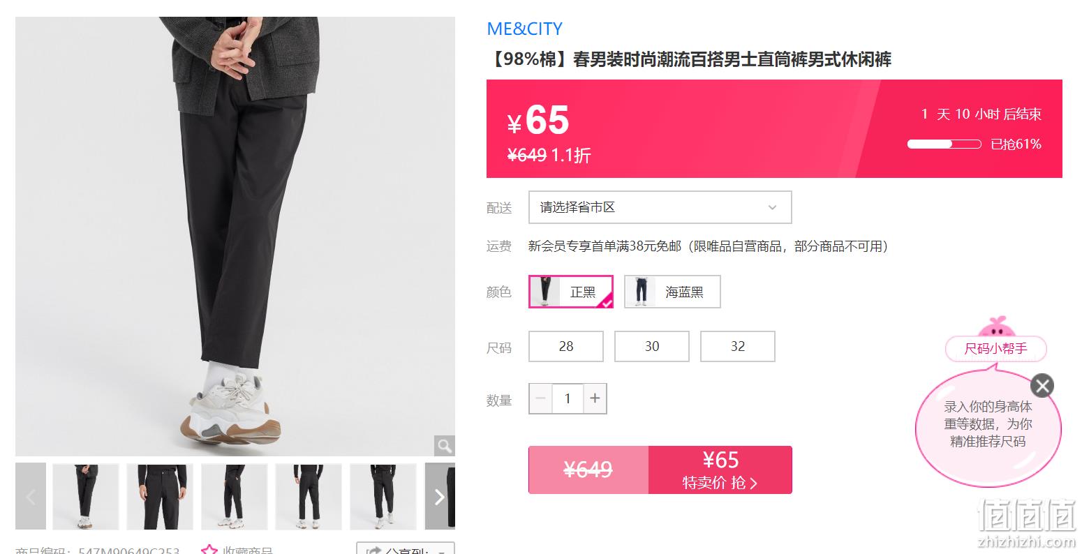Select the 正黑 color option
This screenshot has height=554, width=1082.
(x=571, y=292)
